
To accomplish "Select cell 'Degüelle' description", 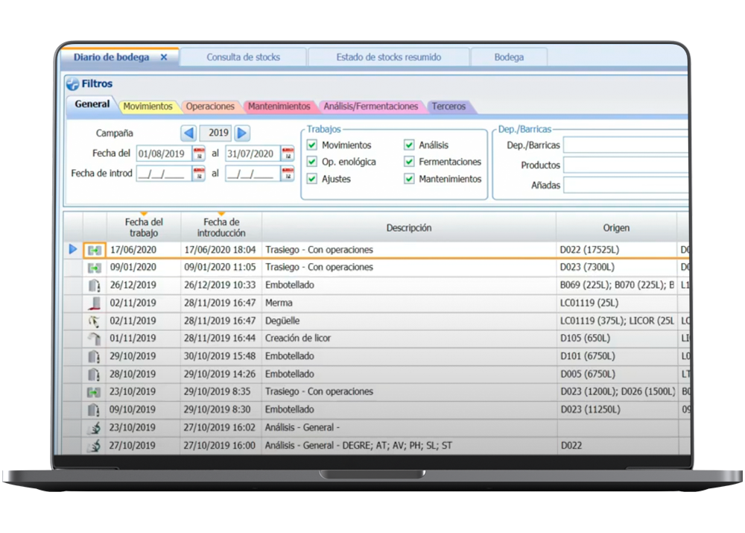I will pos(408,321).
